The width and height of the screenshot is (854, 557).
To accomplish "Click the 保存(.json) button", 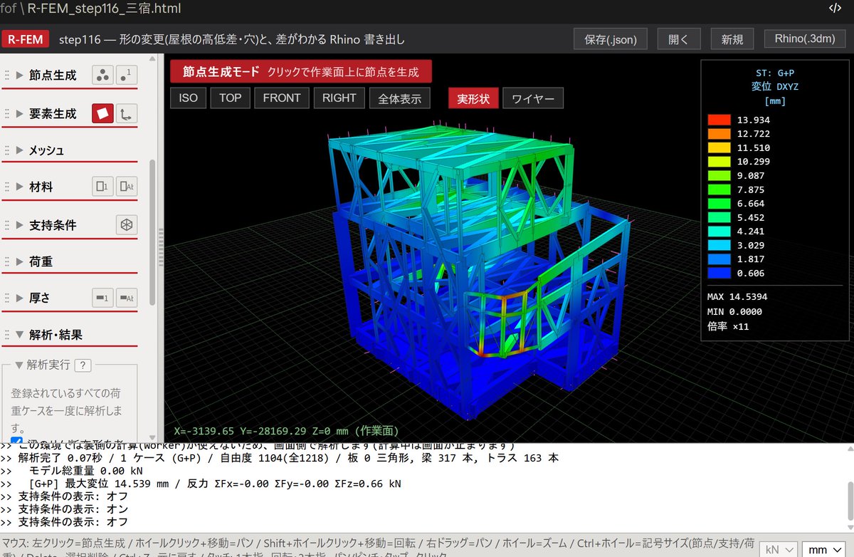I will (x=611, y=39).
